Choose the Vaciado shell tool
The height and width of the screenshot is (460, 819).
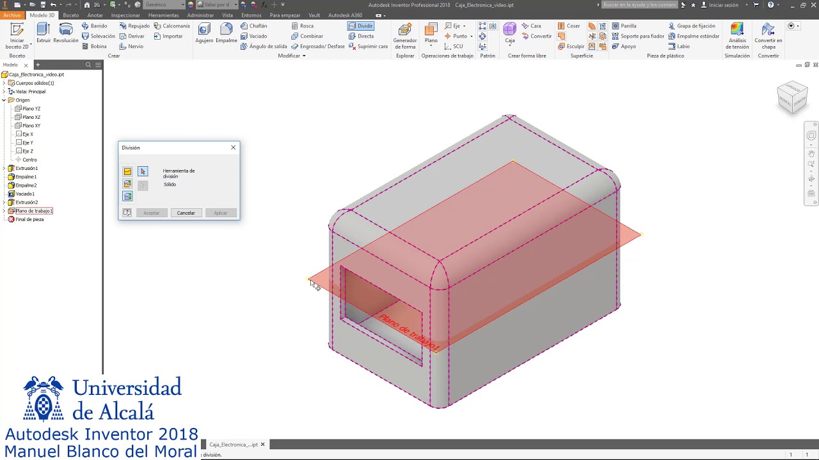click(x=254, y=36)
